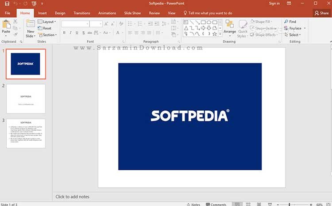Click the Save icon in quick access toolbar
Screen dimensions: 332x206
(7, 4)
